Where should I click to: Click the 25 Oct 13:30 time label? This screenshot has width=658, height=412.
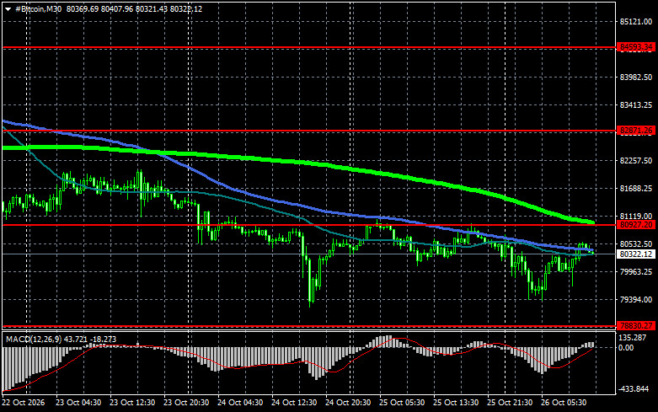pyautogui.click(x=456, y=403)
